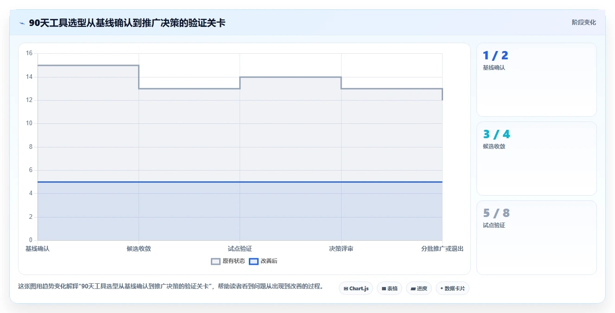Click the 基线确认 x-axis label

[x=37, y=249]
